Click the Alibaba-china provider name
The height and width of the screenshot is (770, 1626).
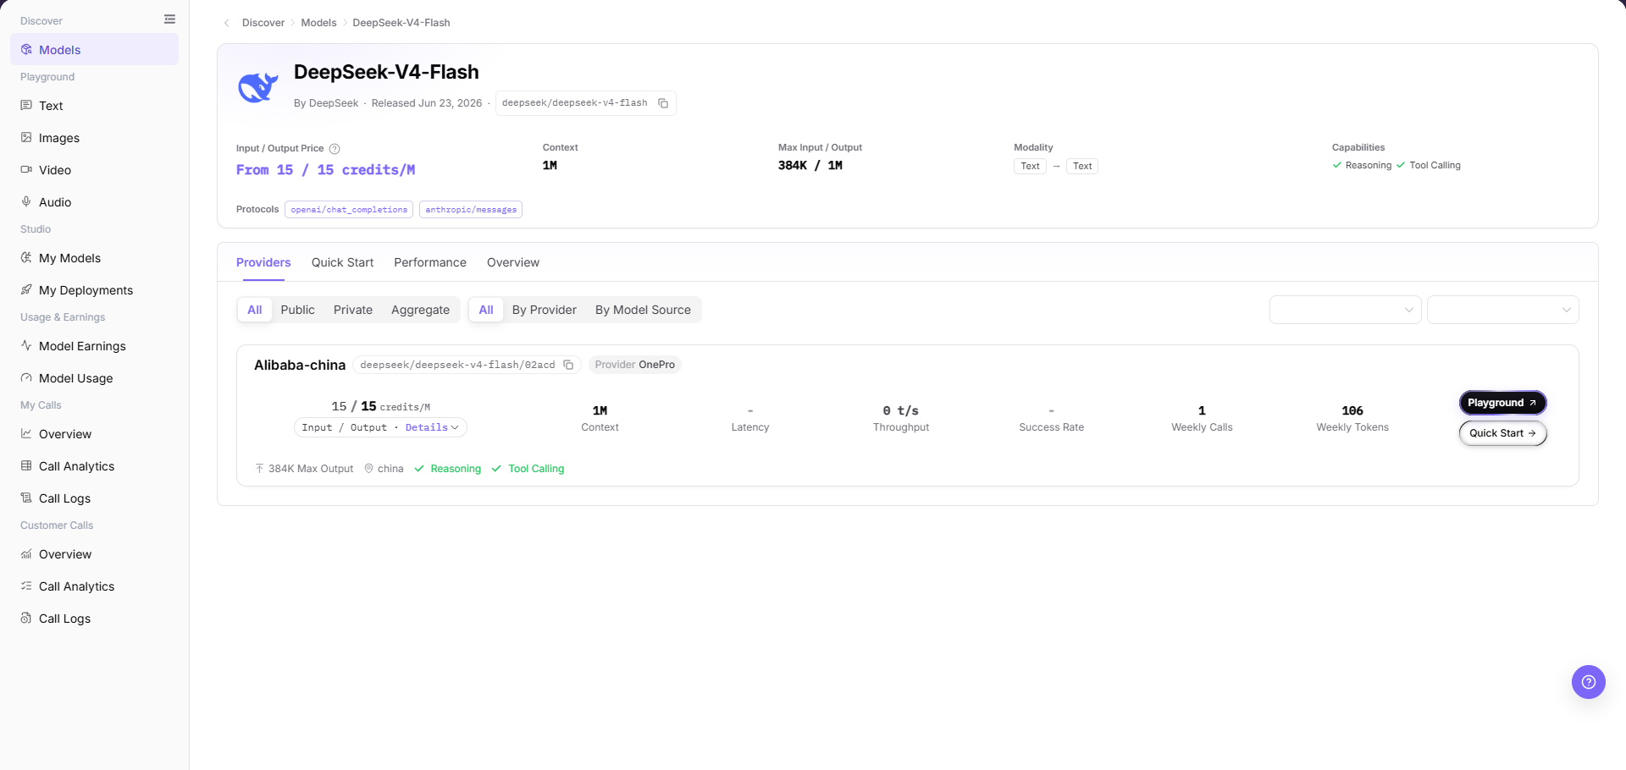tap(300, 365)
